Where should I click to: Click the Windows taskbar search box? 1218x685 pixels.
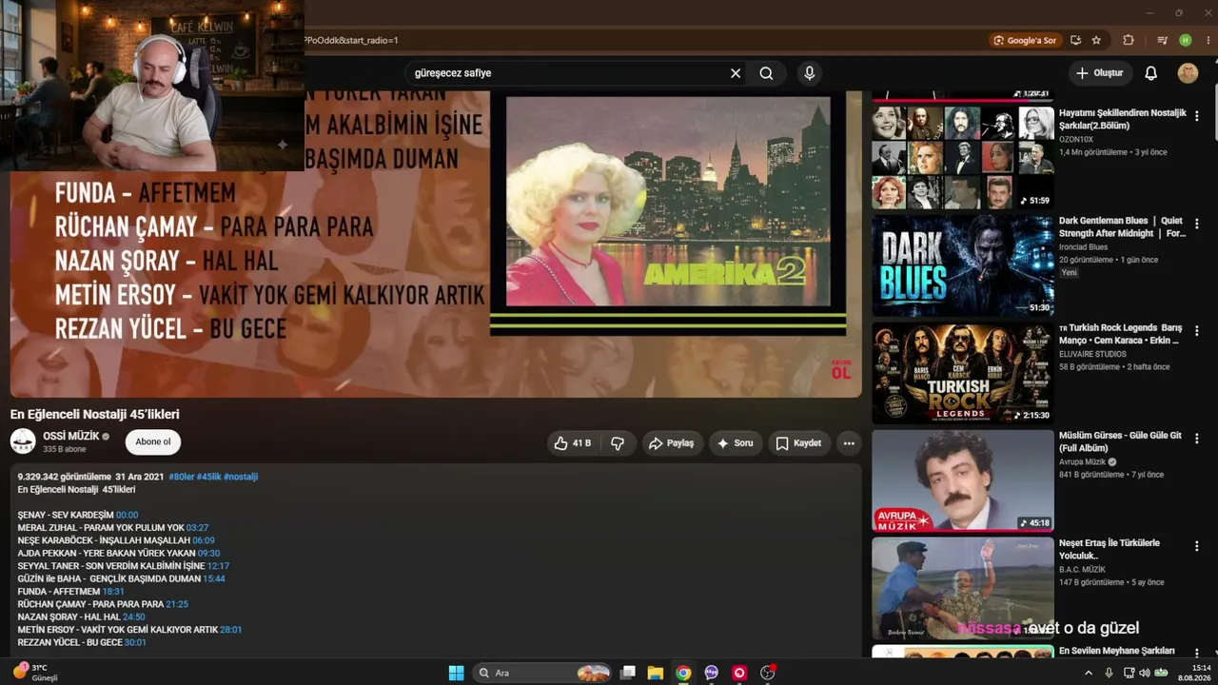pos(542,673)
